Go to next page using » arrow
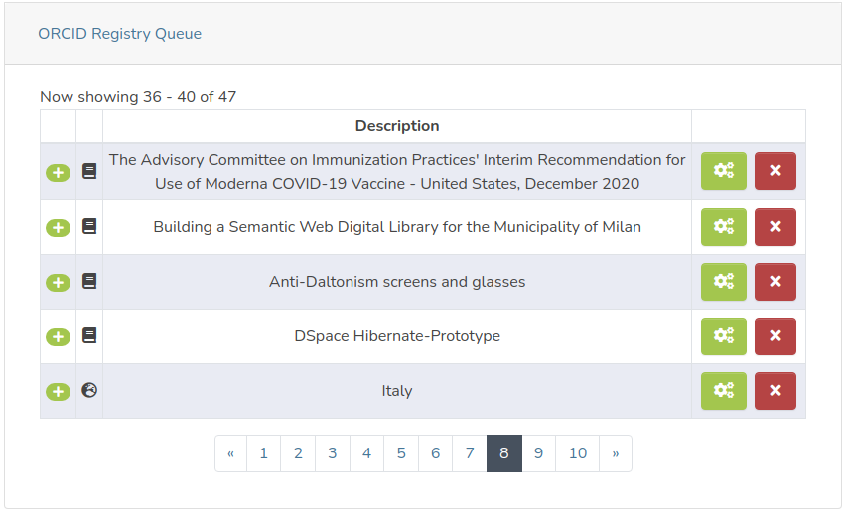 (616, 453)
